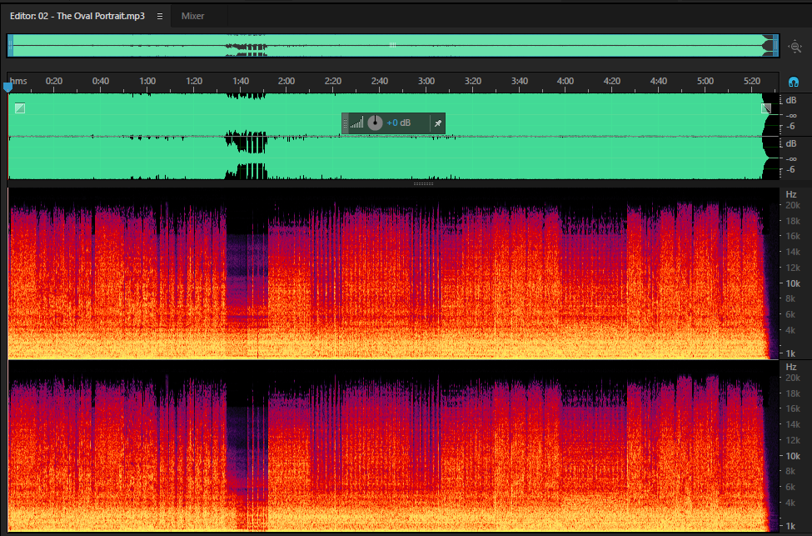Open the Editor panel hamburger menu
The height and width of the screenshot is (536, 812).
coord(160,16)
